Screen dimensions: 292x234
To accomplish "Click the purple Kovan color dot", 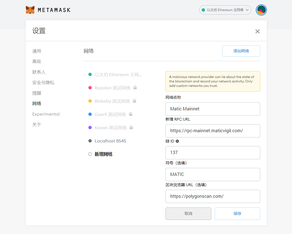I will (x=90, y=128).
